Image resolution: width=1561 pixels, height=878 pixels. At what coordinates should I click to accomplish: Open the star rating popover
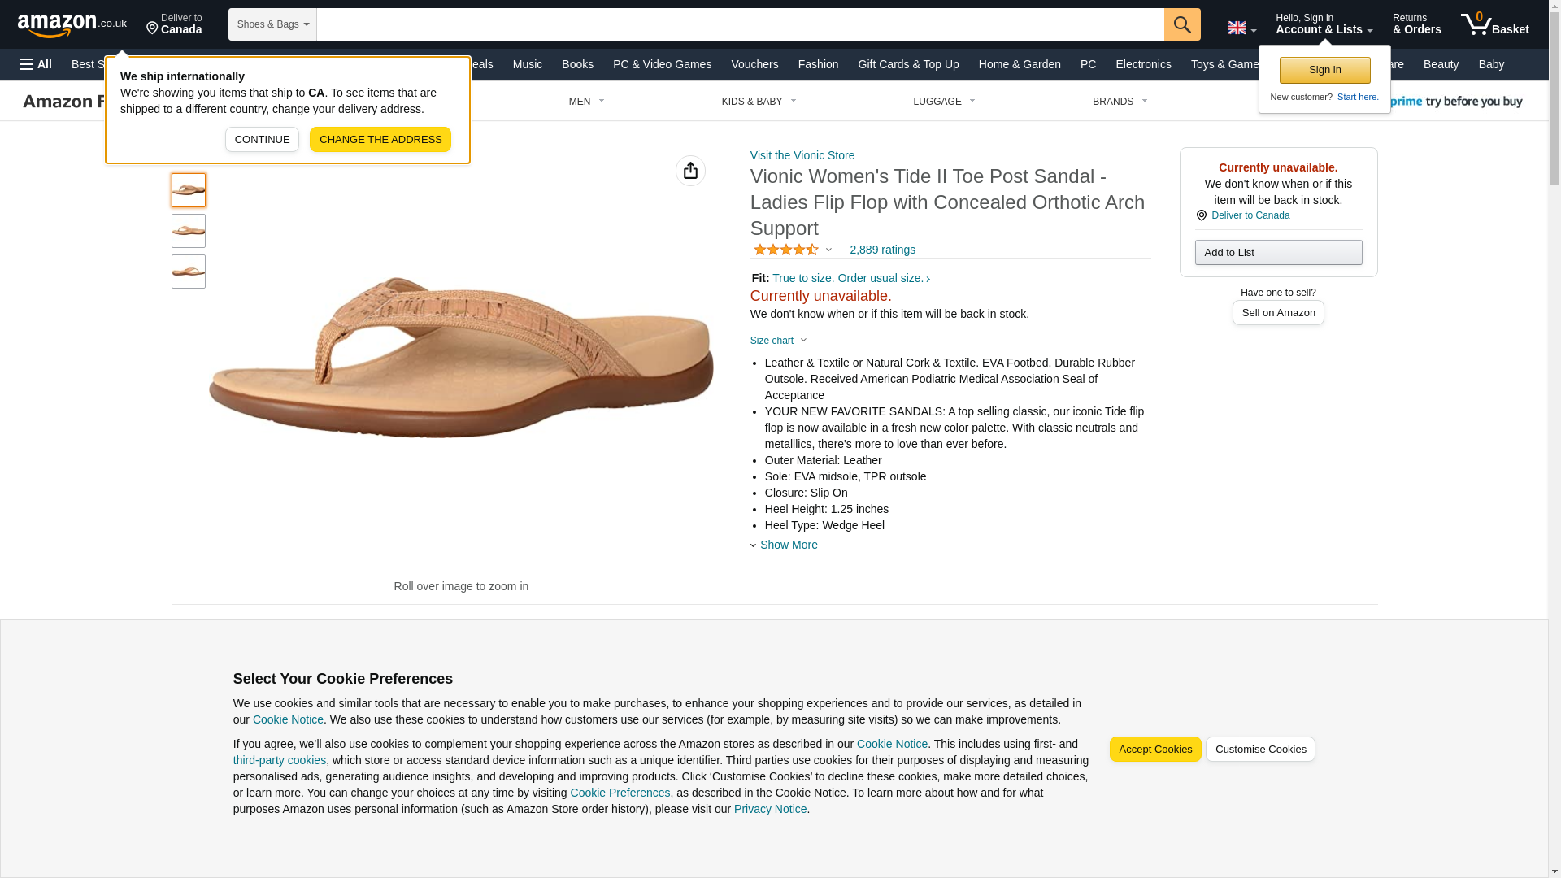[x=793, y=250]
